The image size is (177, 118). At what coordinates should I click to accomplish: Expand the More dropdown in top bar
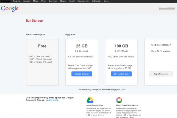pos(107,1)
